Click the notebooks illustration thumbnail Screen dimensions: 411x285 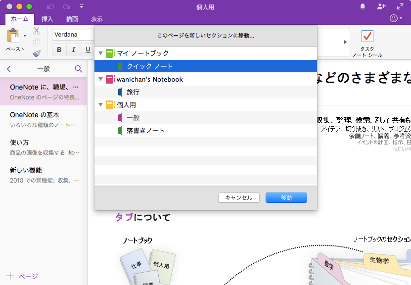coord(148,267)
